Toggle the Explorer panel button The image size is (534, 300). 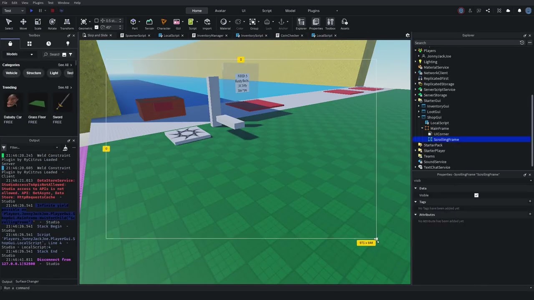[x=301, y=24]
